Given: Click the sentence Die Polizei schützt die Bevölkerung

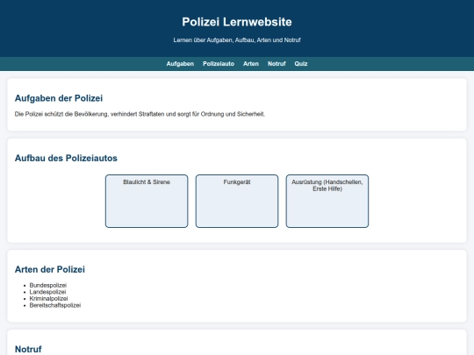Looking at the screenshot, I should [140, 114].
